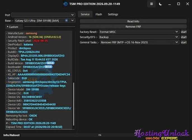Click the TSM gear logo in title bar

(65, 4)
